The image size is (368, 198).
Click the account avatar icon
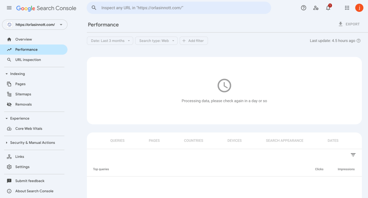tap(359, 8)
